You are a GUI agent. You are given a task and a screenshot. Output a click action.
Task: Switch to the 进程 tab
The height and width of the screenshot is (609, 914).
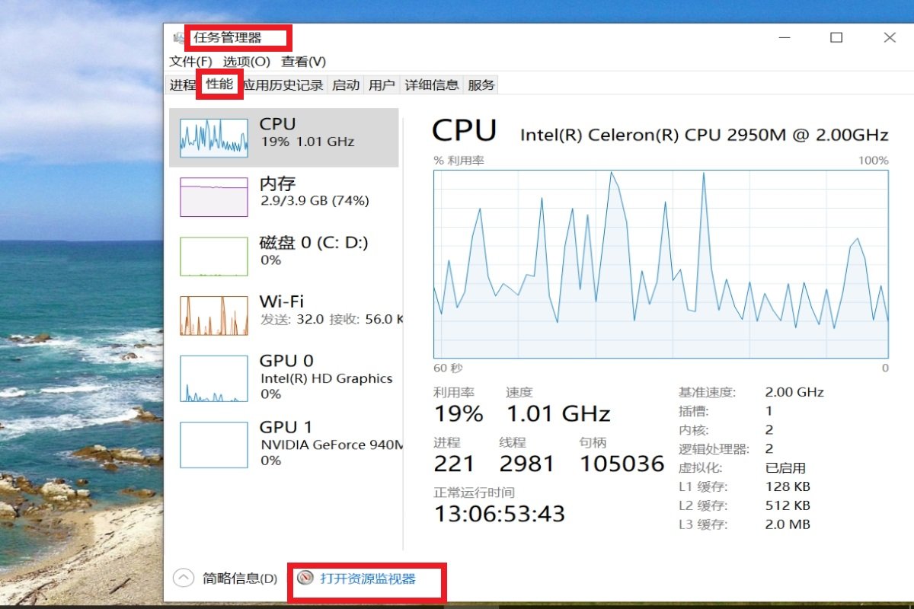coord(181,84)
